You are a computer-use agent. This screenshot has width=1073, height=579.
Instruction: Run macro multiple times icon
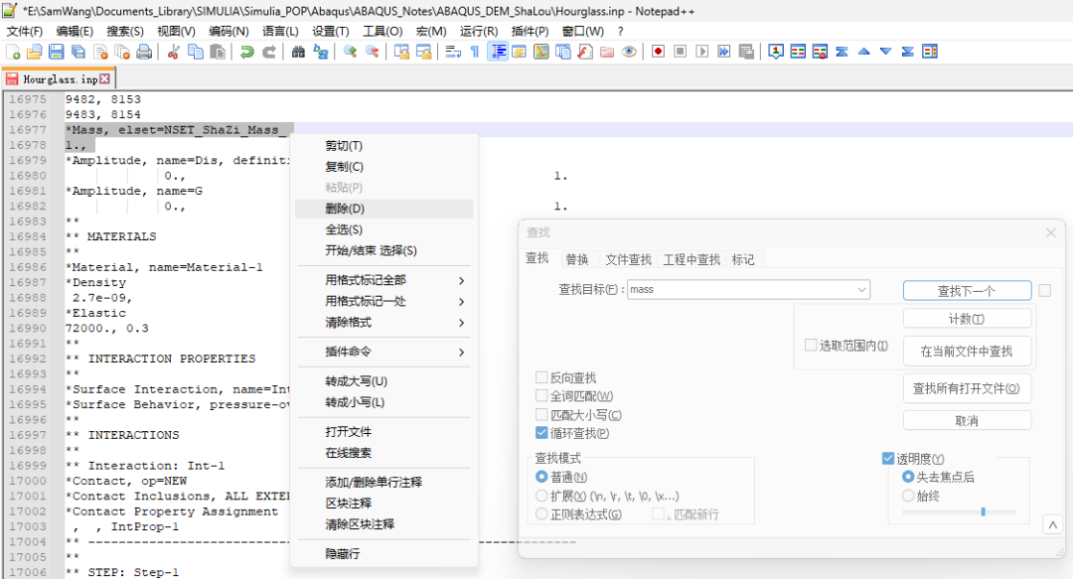[x=724, y=52]
